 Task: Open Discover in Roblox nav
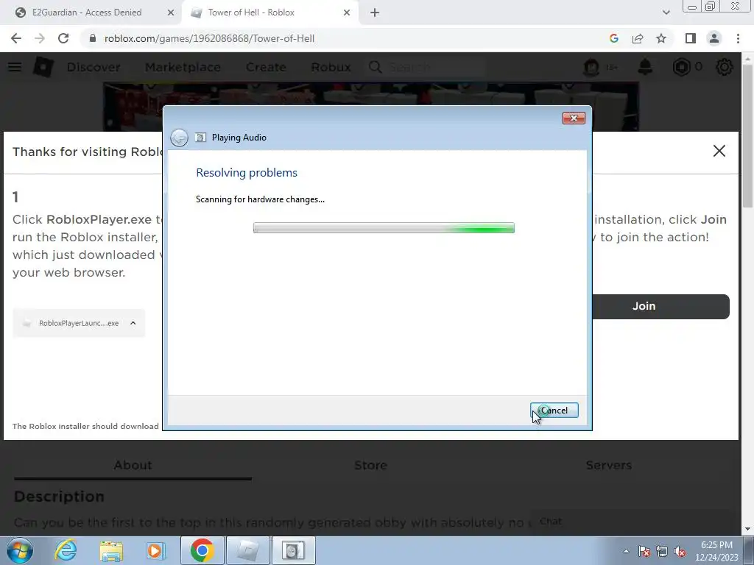click(x=94, y=67)
